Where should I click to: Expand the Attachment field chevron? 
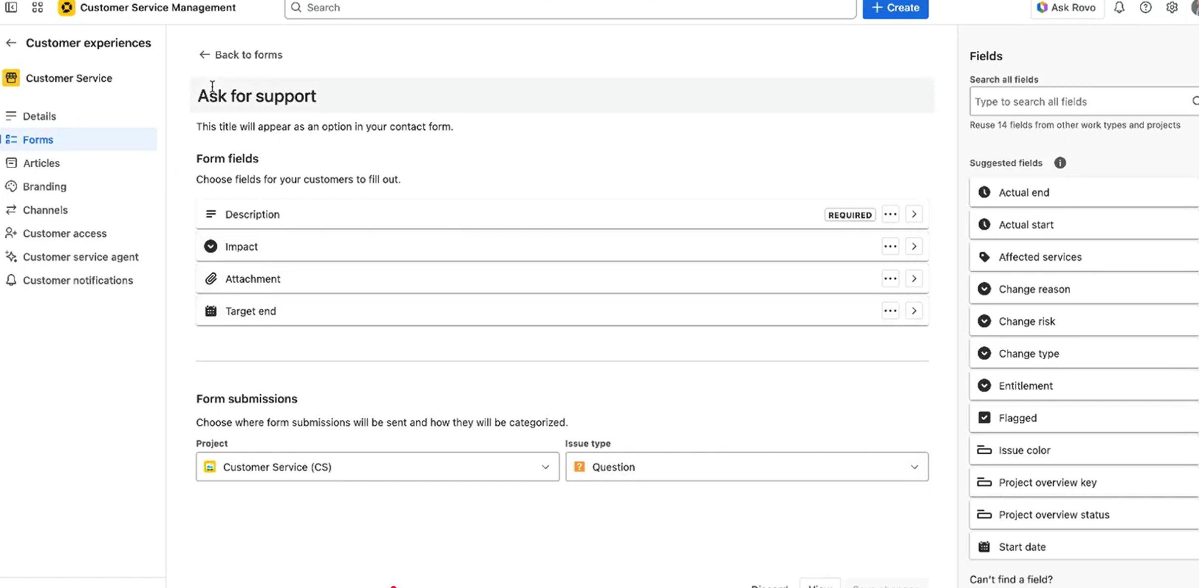coord(914,279)
